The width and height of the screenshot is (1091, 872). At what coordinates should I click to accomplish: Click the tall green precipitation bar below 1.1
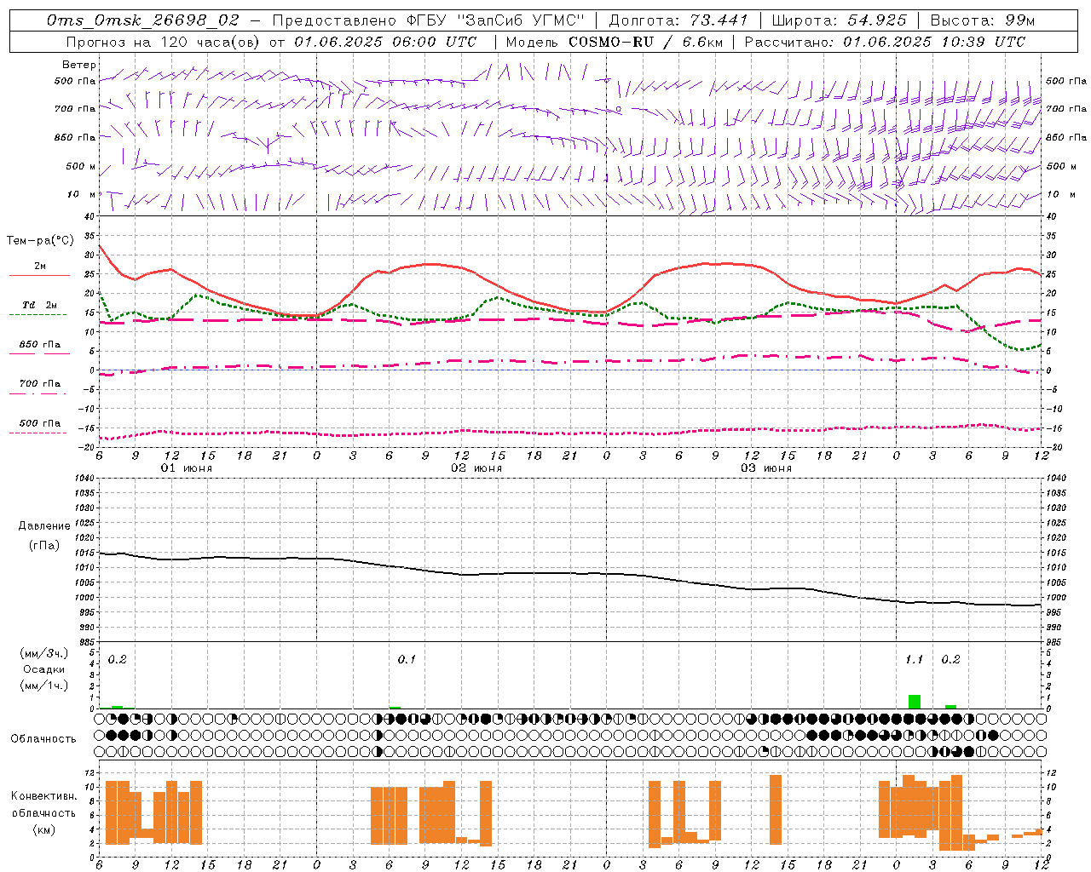click(x=915, y=702)
